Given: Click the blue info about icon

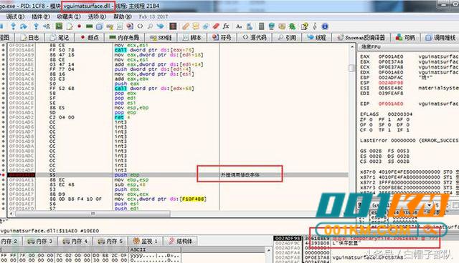Looking at the screenshot, I should [x=324, y=26].
